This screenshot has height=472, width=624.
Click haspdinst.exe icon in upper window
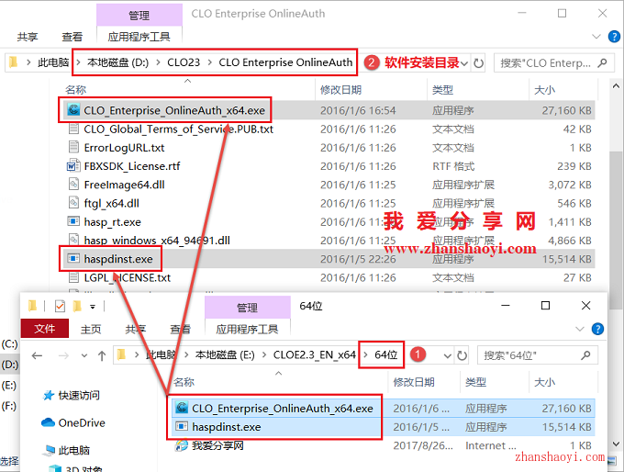(73, 259)
